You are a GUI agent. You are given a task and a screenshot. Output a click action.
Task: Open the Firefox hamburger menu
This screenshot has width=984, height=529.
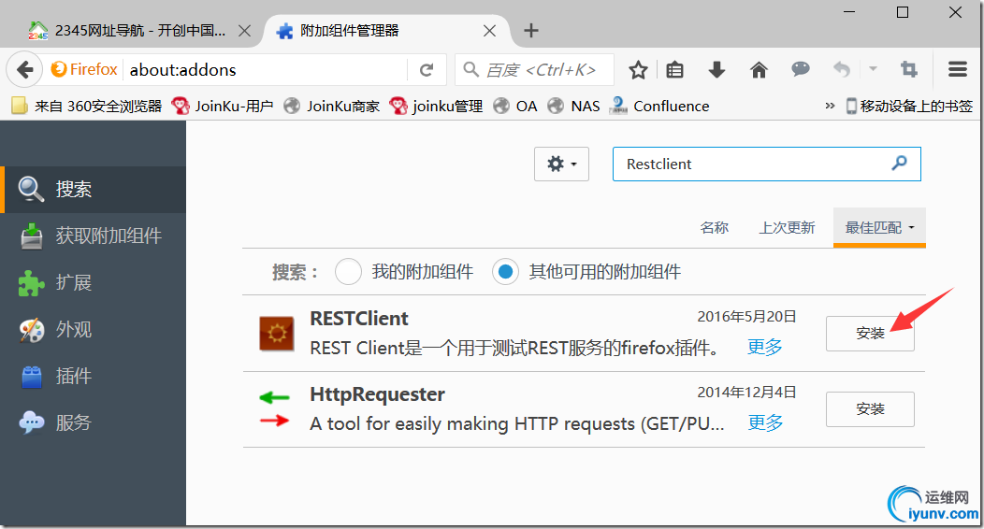click(x=958, y=69)
